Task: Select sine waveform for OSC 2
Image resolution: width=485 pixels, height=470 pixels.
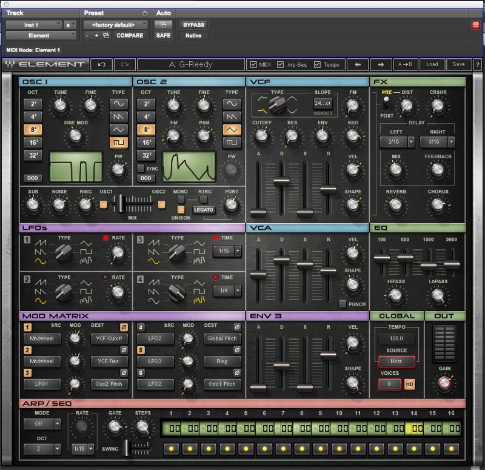Action: tap(232, 104)
